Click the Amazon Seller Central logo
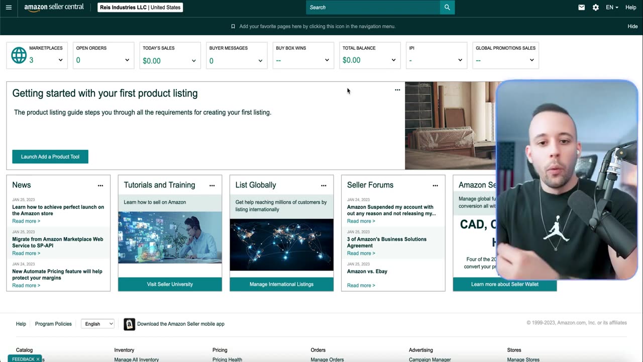643x362 pixels. pyautogui.click(x=54, y=8)
